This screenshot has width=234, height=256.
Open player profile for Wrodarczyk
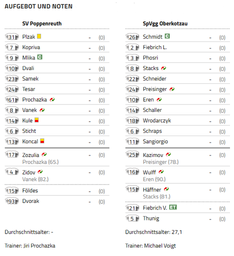157,121
